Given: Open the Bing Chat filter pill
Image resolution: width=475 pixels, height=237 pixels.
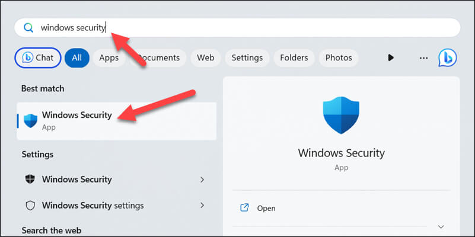Looking at the screenshot, I should (37, 58).
